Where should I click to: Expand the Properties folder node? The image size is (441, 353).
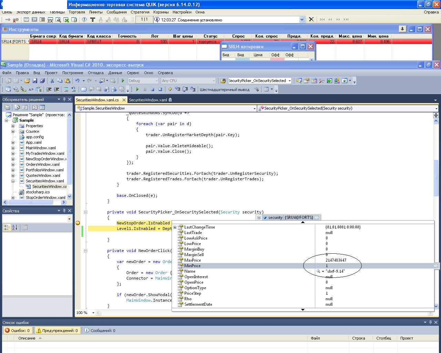coord(13,126)
